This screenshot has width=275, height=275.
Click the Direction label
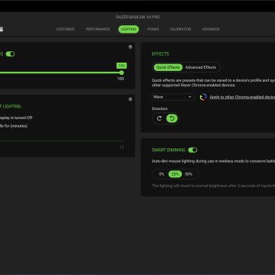coord(160,108)
